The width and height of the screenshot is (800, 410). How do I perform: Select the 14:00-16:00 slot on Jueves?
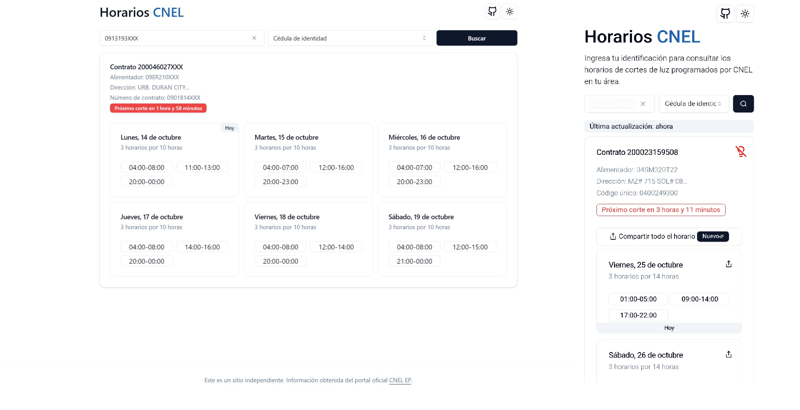coord(202,247)
